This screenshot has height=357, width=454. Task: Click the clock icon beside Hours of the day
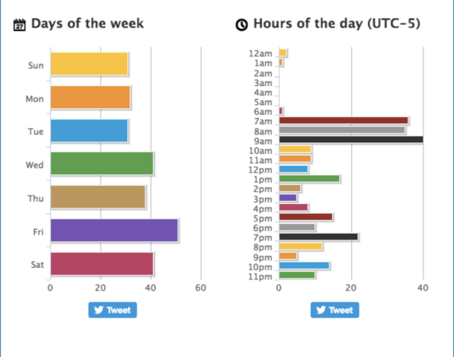pos(241,24)
